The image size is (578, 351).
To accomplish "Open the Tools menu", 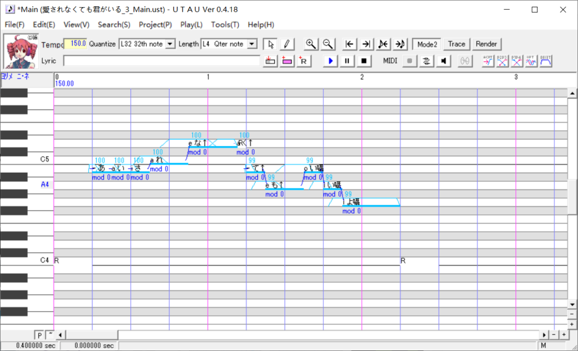I will (225, 25).
